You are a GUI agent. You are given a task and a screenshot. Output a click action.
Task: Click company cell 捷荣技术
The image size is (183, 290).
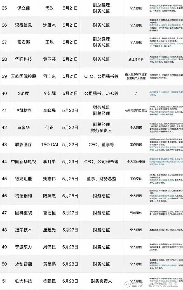click(24, 230)
